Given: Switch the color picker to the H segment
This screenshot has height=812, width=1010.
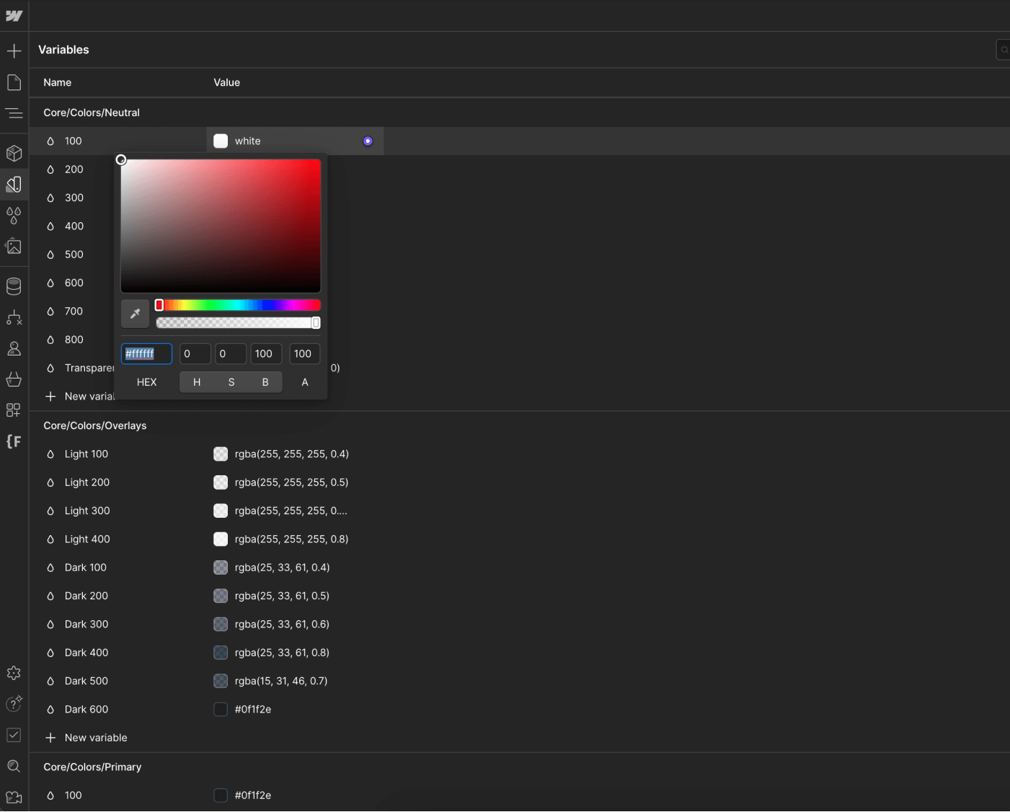Looking at the screenshot, I should click(x=197, y=381).
